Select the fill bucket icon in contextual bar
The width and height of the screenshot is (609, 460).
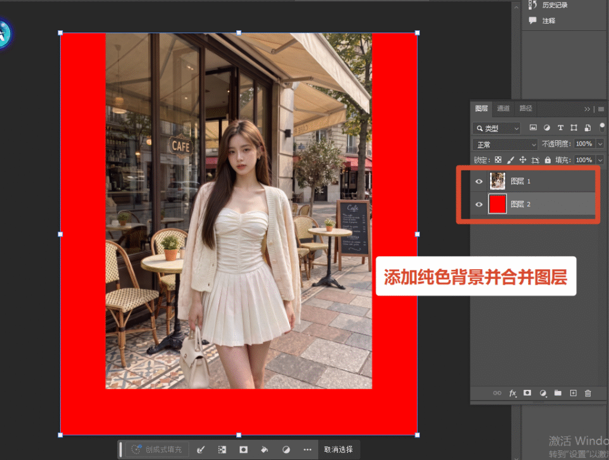(x=265, y=449)
